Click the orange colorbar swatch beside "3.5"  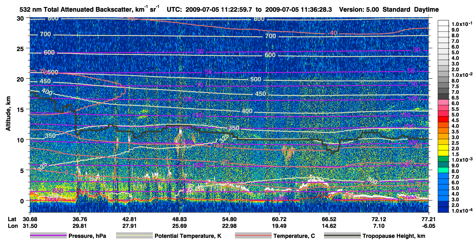pyautogui.click(x=443, y=130)
